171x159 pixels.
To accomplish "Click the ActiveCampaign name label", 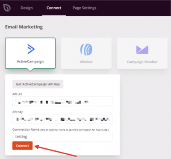I will pyautogui.click(x=30, y=62).
